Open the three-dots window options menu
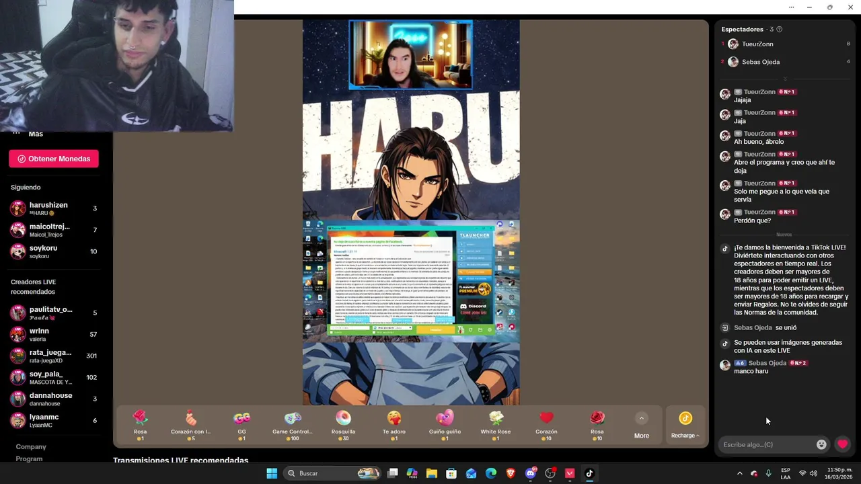 [791, 7]
